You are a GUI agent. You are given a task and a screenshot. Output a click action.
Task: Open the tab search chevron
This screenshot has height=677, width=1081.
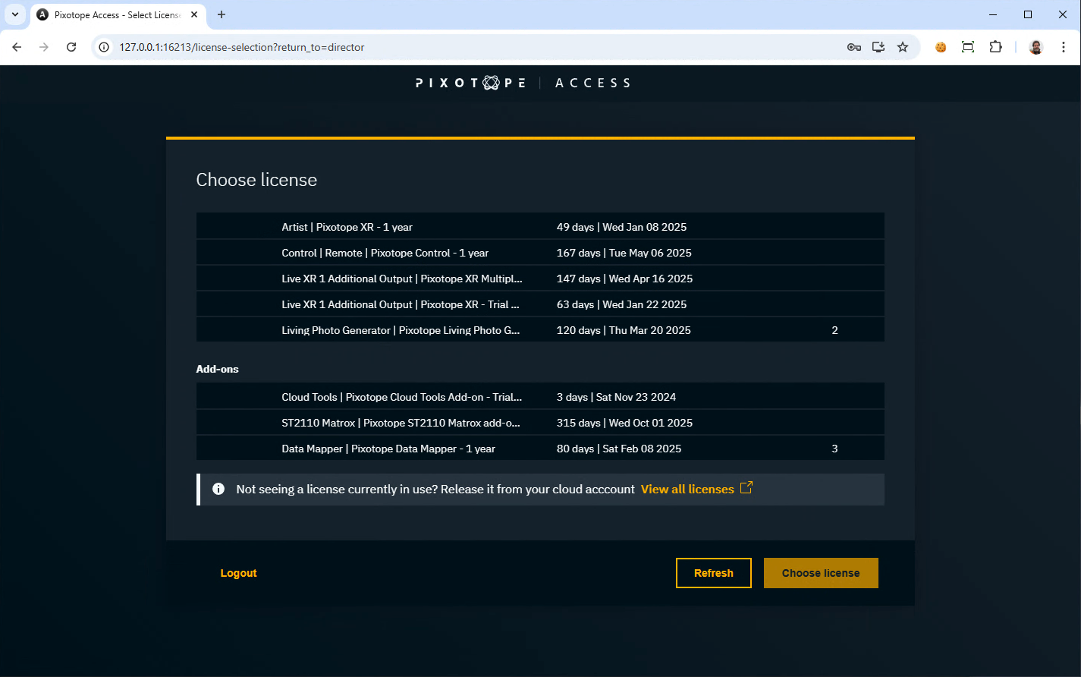click(x=15, y=14)
